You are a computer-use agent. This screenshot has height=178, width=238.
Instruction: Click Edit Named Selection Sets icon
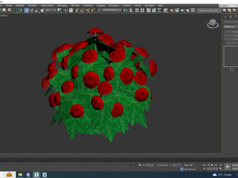99,10
